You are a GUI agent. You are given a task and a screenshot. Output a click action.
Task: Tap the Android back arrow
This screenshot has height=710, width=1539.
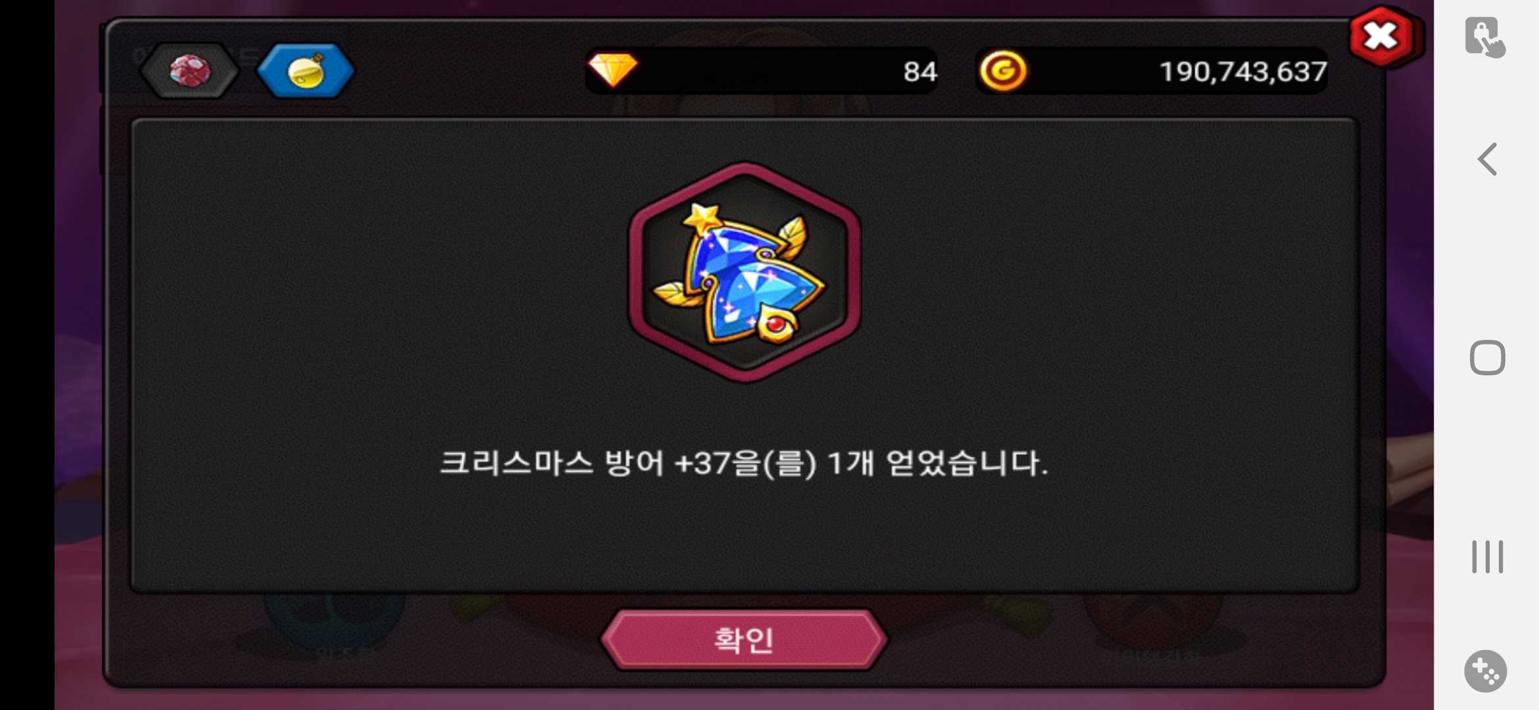(x=1487, y=159)
